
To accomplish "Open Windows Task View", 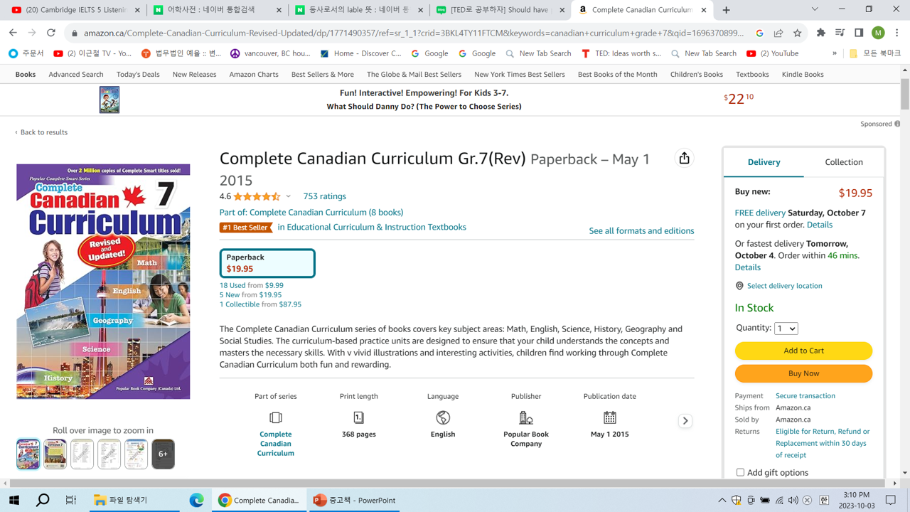I will pos(71,500).
